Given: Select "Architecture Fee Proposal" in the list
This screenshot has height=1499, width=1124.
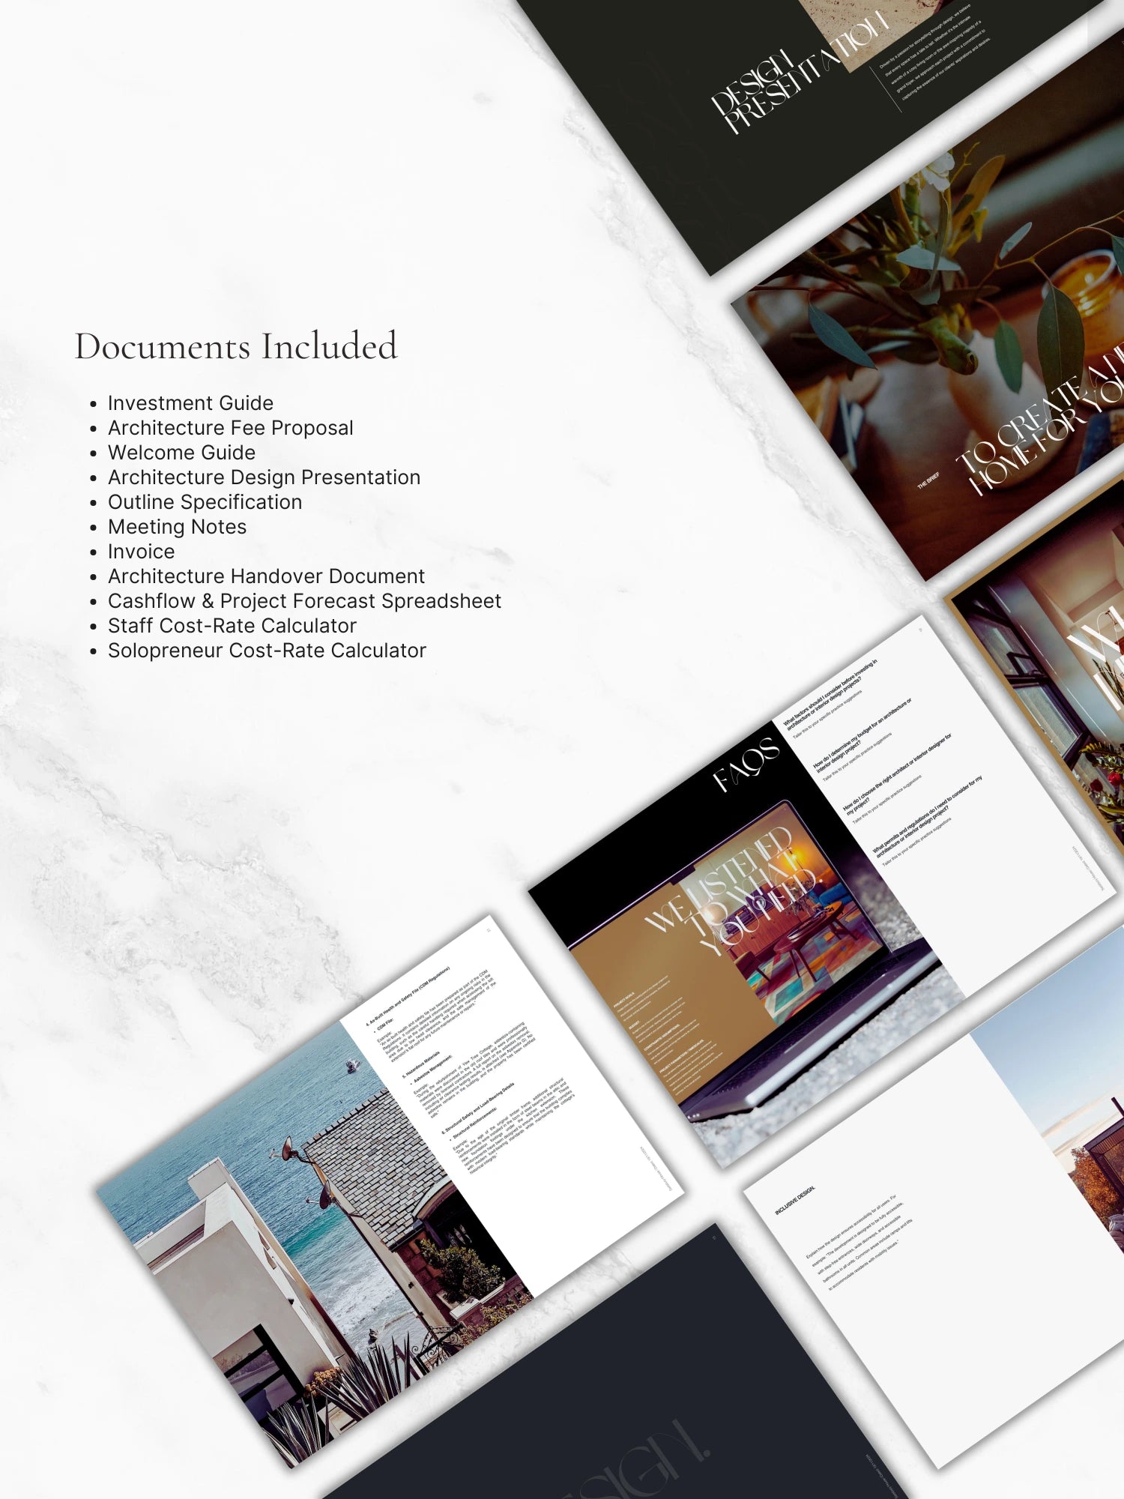Looking at the screenshot, I should (x=231, y=428).
